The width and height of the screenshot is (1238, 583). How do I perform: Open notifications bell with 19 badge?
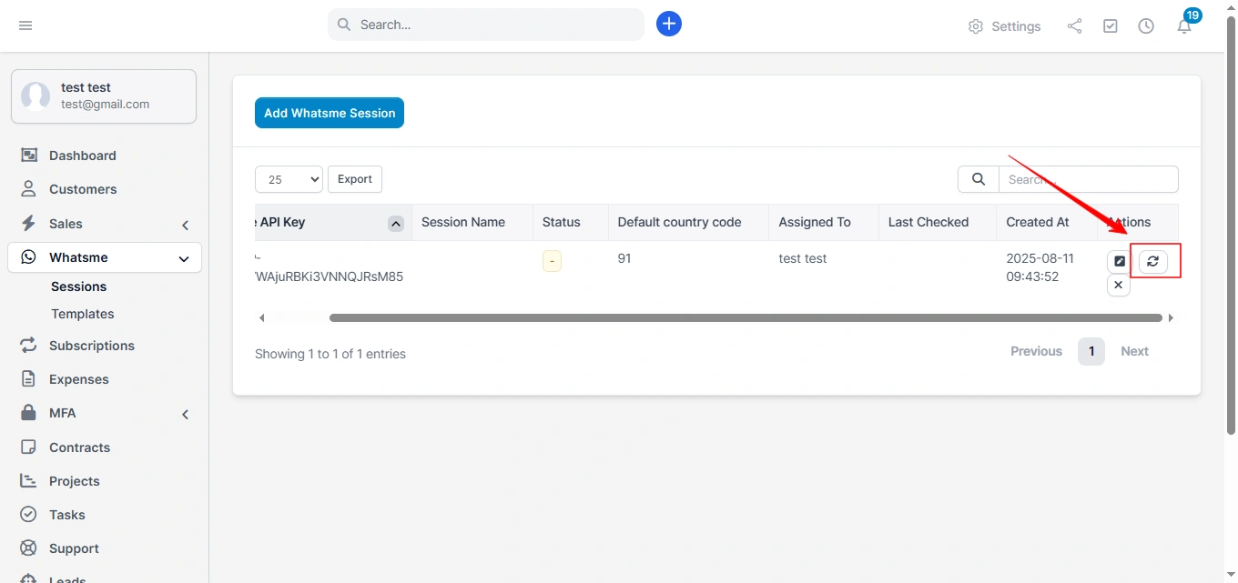tap(1184, 26)
